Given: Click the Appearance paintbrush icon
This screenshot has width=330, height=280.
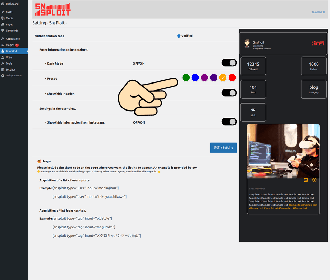Looking at the screenshot, I should [3, 39].
